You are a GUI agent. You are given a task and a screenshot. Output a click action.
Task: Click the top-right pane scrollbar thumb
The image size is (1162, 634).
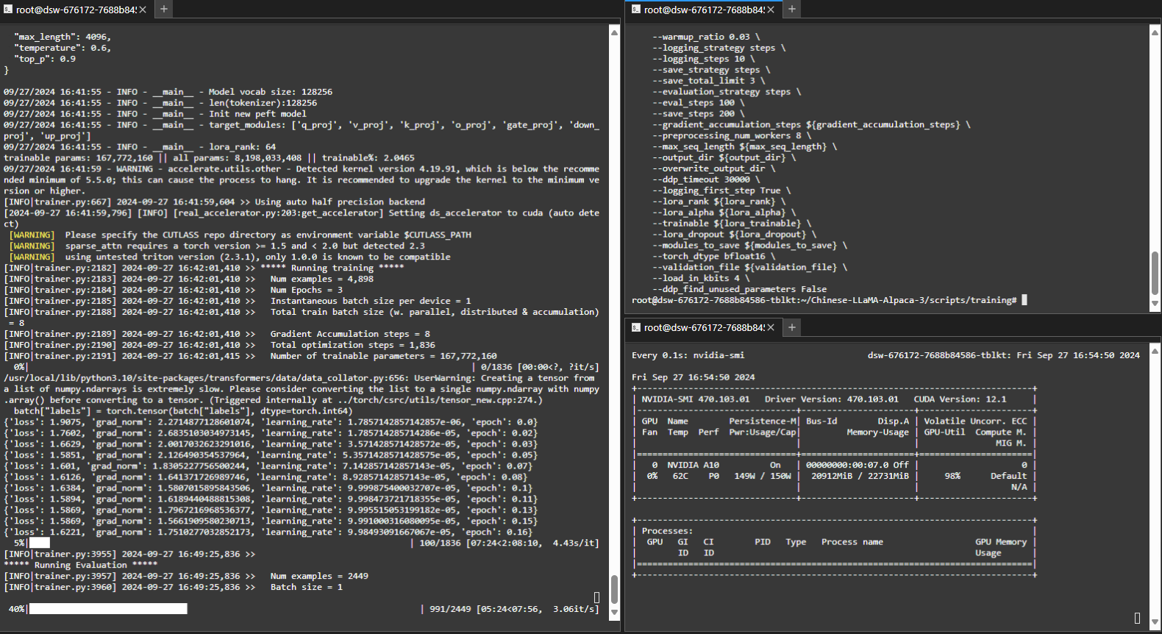tap(1155, 273)
